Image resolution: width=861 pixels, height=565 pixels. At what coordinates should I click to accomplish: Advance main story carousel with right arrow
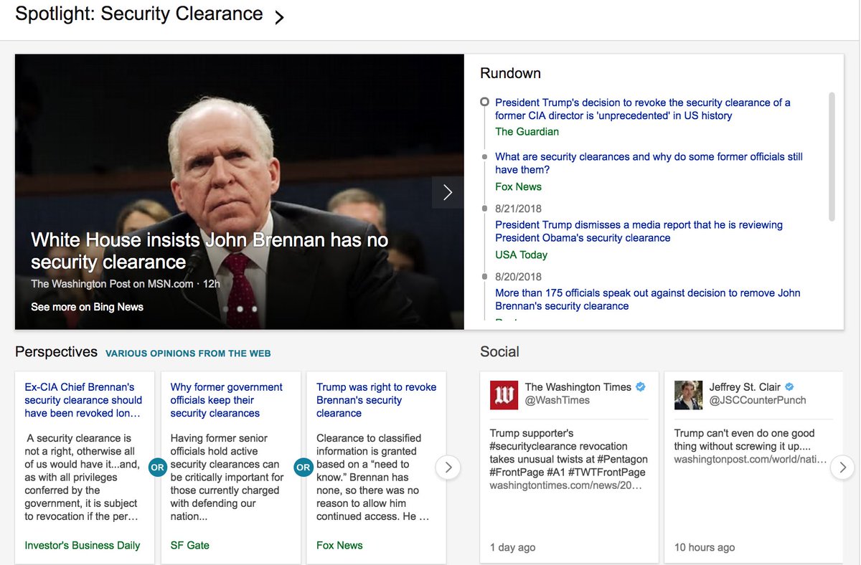(448, 192)
